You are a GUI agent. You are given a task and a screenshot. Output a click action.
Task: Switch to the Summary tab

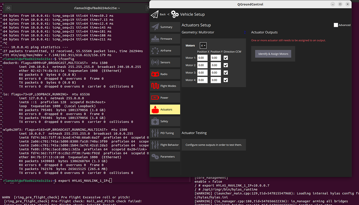[165, 27]
